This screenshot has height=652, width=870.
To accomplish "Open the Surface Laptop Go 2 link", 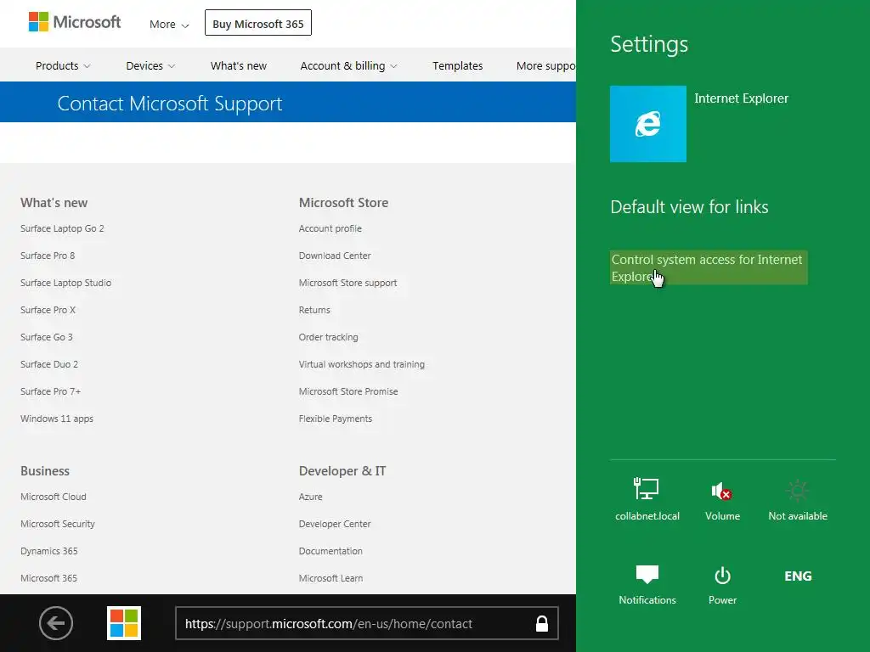I will [62, 228].
